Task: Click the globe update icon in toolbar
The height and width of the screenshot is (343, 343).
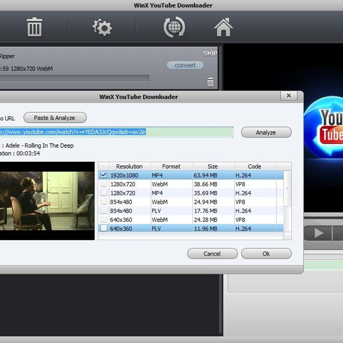Action: (174, 27)
